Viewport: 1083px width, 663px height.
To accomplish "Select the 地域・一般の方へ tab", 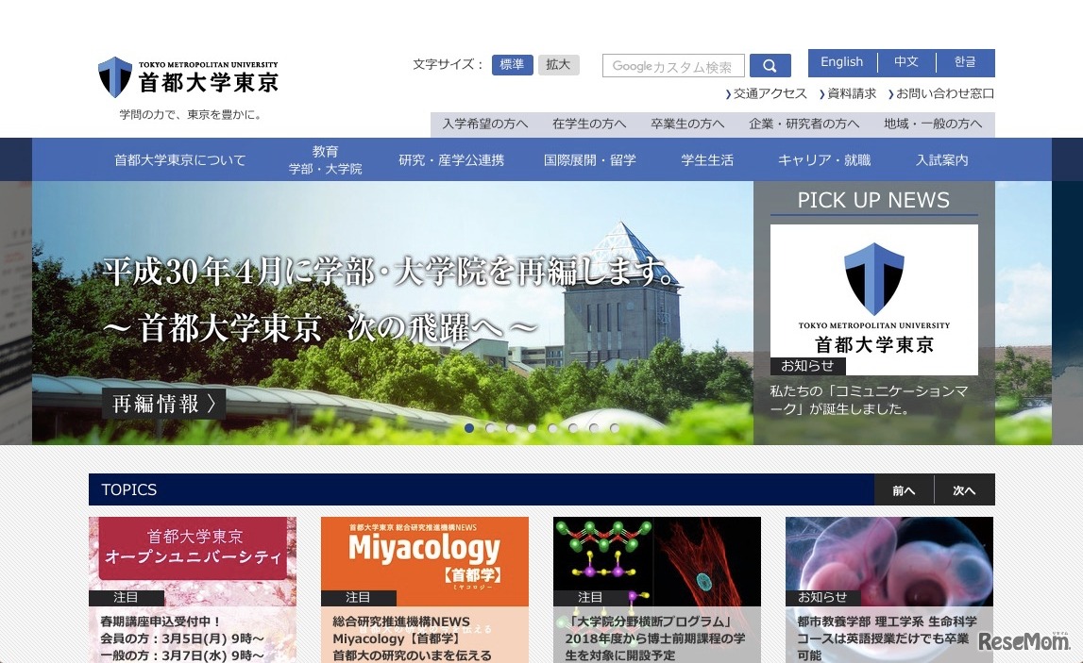I will (933, 124).
